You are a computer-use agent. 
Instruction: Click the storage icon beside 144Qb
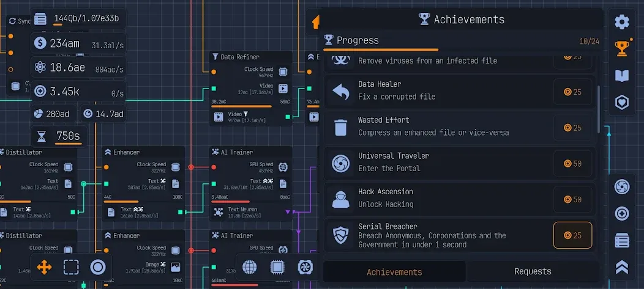pyautogui.click(x=40, y=19)
